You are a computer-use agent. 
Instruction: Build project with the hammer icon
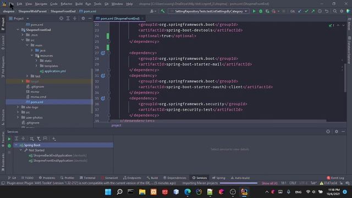(163, 11)
